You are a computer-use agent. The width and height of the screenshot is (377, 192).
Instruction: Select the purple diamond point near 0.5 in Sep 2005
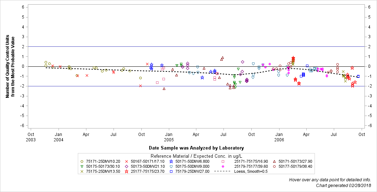pos(243,62)
